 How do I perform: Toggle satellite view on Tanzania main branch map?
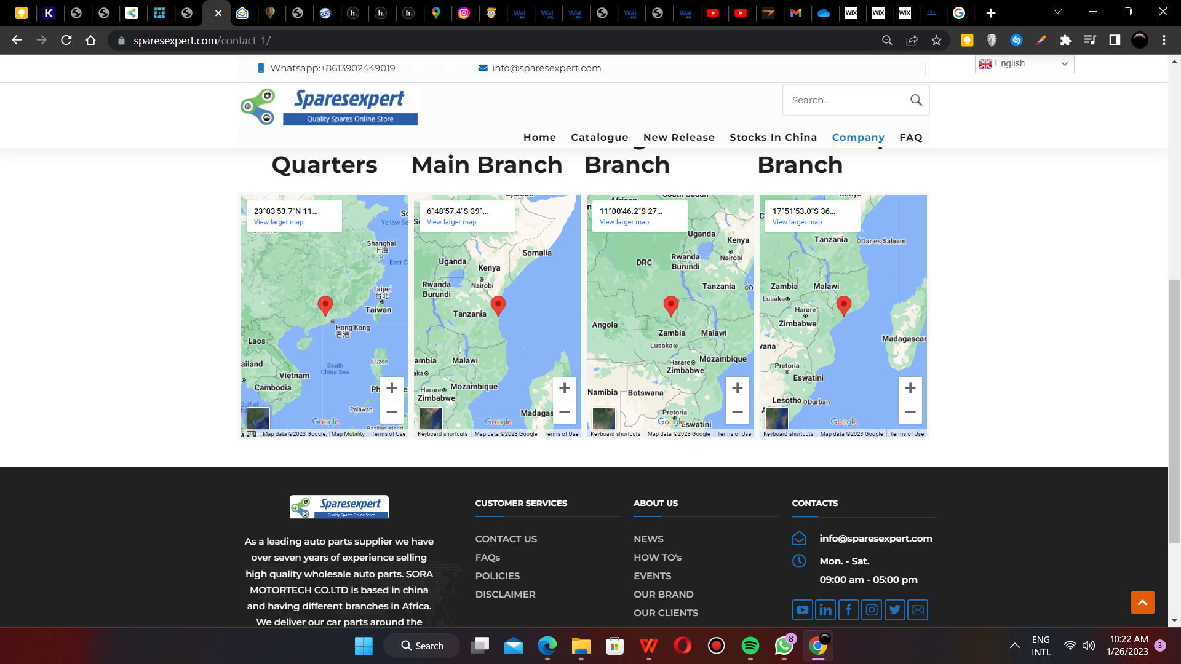[x=431, y=418]
